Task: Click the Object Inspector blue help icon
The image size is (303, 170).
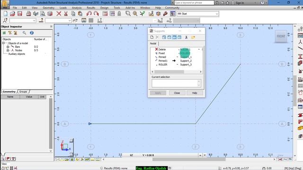Action: click(x=32, y=33)
